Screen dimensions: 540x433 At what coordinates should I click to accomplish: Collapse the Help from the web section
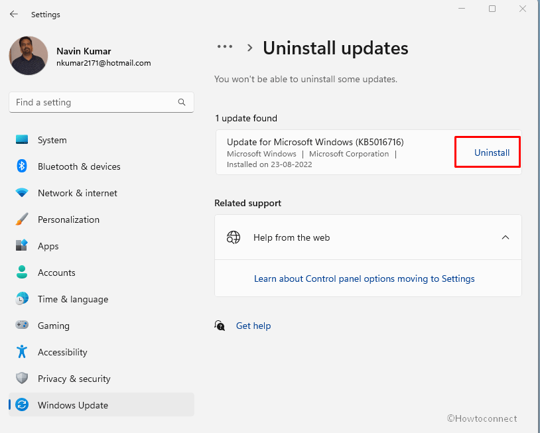coord(506,237)
